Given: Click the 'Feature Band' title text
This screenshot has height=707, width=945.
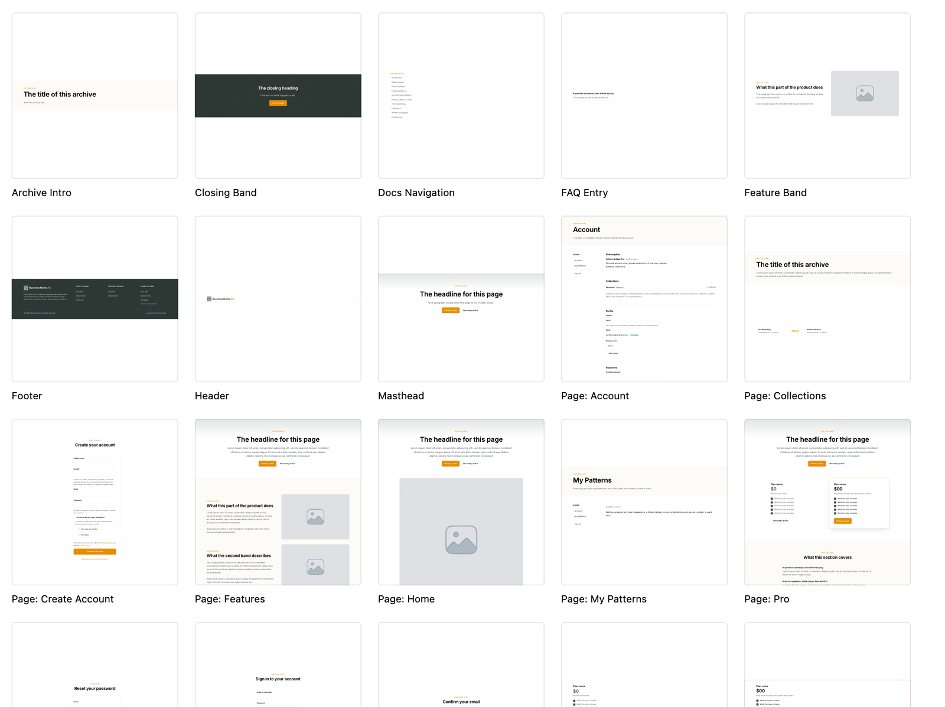Looking at the screenshot, I should click(775, 193).
